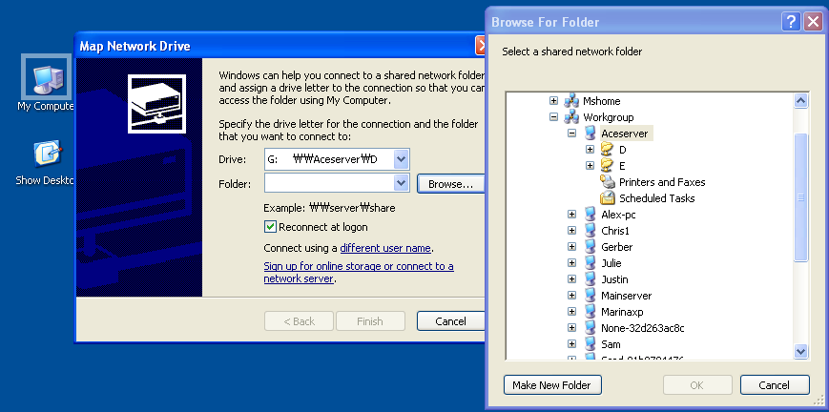Click the Justin computer icon
Screen dimensions: 829x412
590,279
